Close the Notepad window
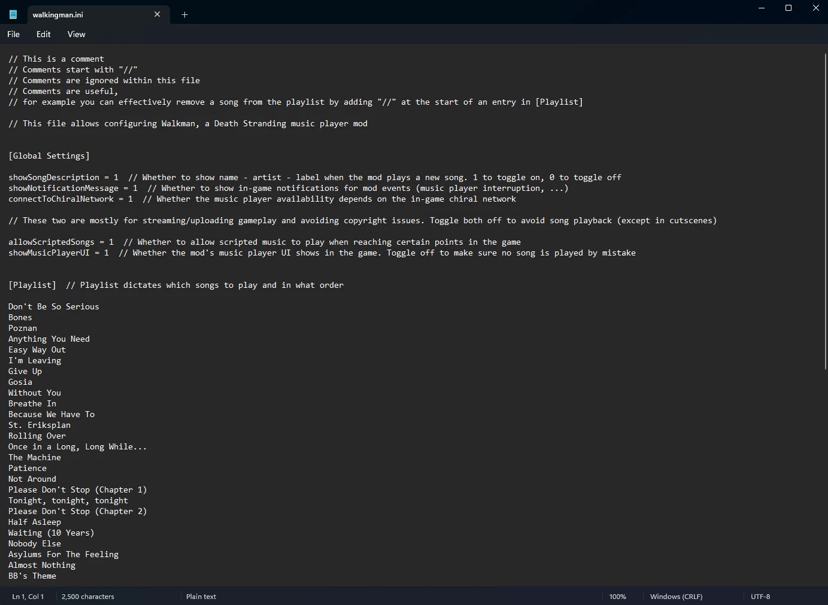828x605 pixels. click(815, 8)
